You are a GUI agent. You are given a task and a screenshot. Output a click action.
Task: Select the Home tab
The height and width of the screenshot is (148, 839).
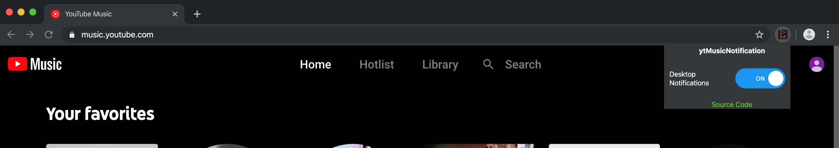point(315,64)
